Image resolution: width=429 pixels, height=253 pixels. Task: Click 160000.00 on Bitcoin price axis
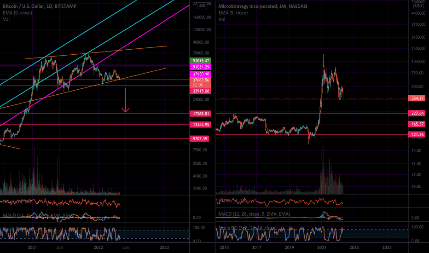pyautogui.click(x=202, y=17)
